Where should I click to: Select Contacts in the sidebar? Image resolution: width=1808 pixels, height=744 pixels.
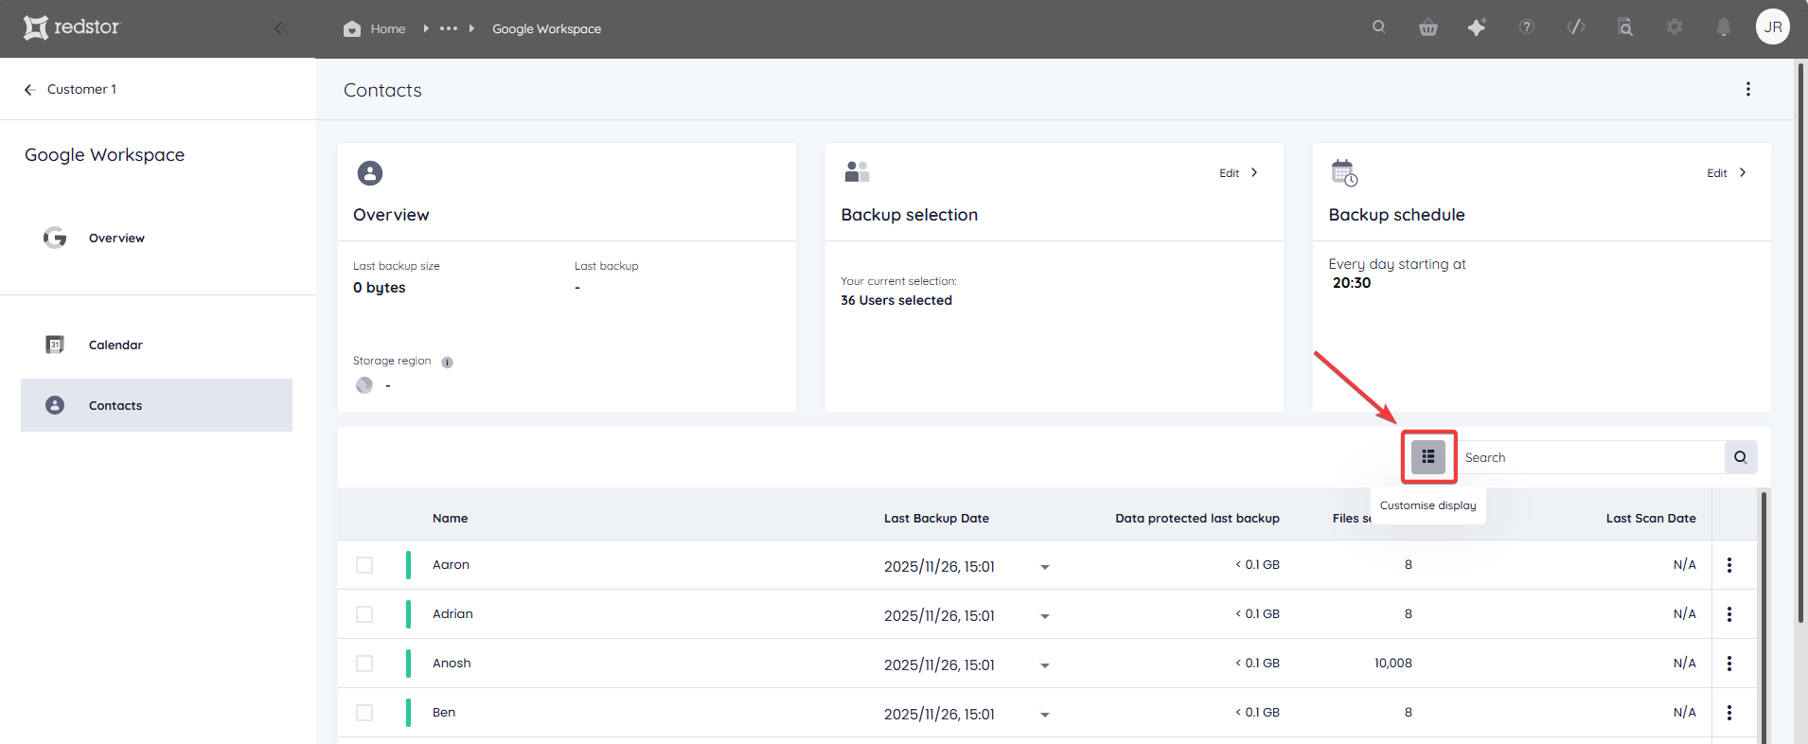156,405
